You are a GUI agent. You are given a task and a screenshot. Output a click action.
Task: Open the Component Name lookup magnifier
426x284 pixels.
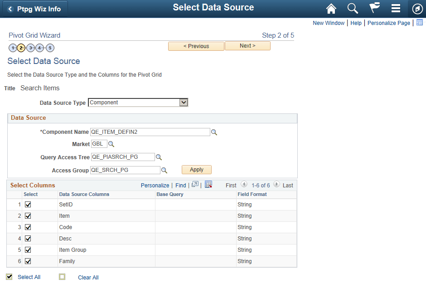click(x=214, y=132)
